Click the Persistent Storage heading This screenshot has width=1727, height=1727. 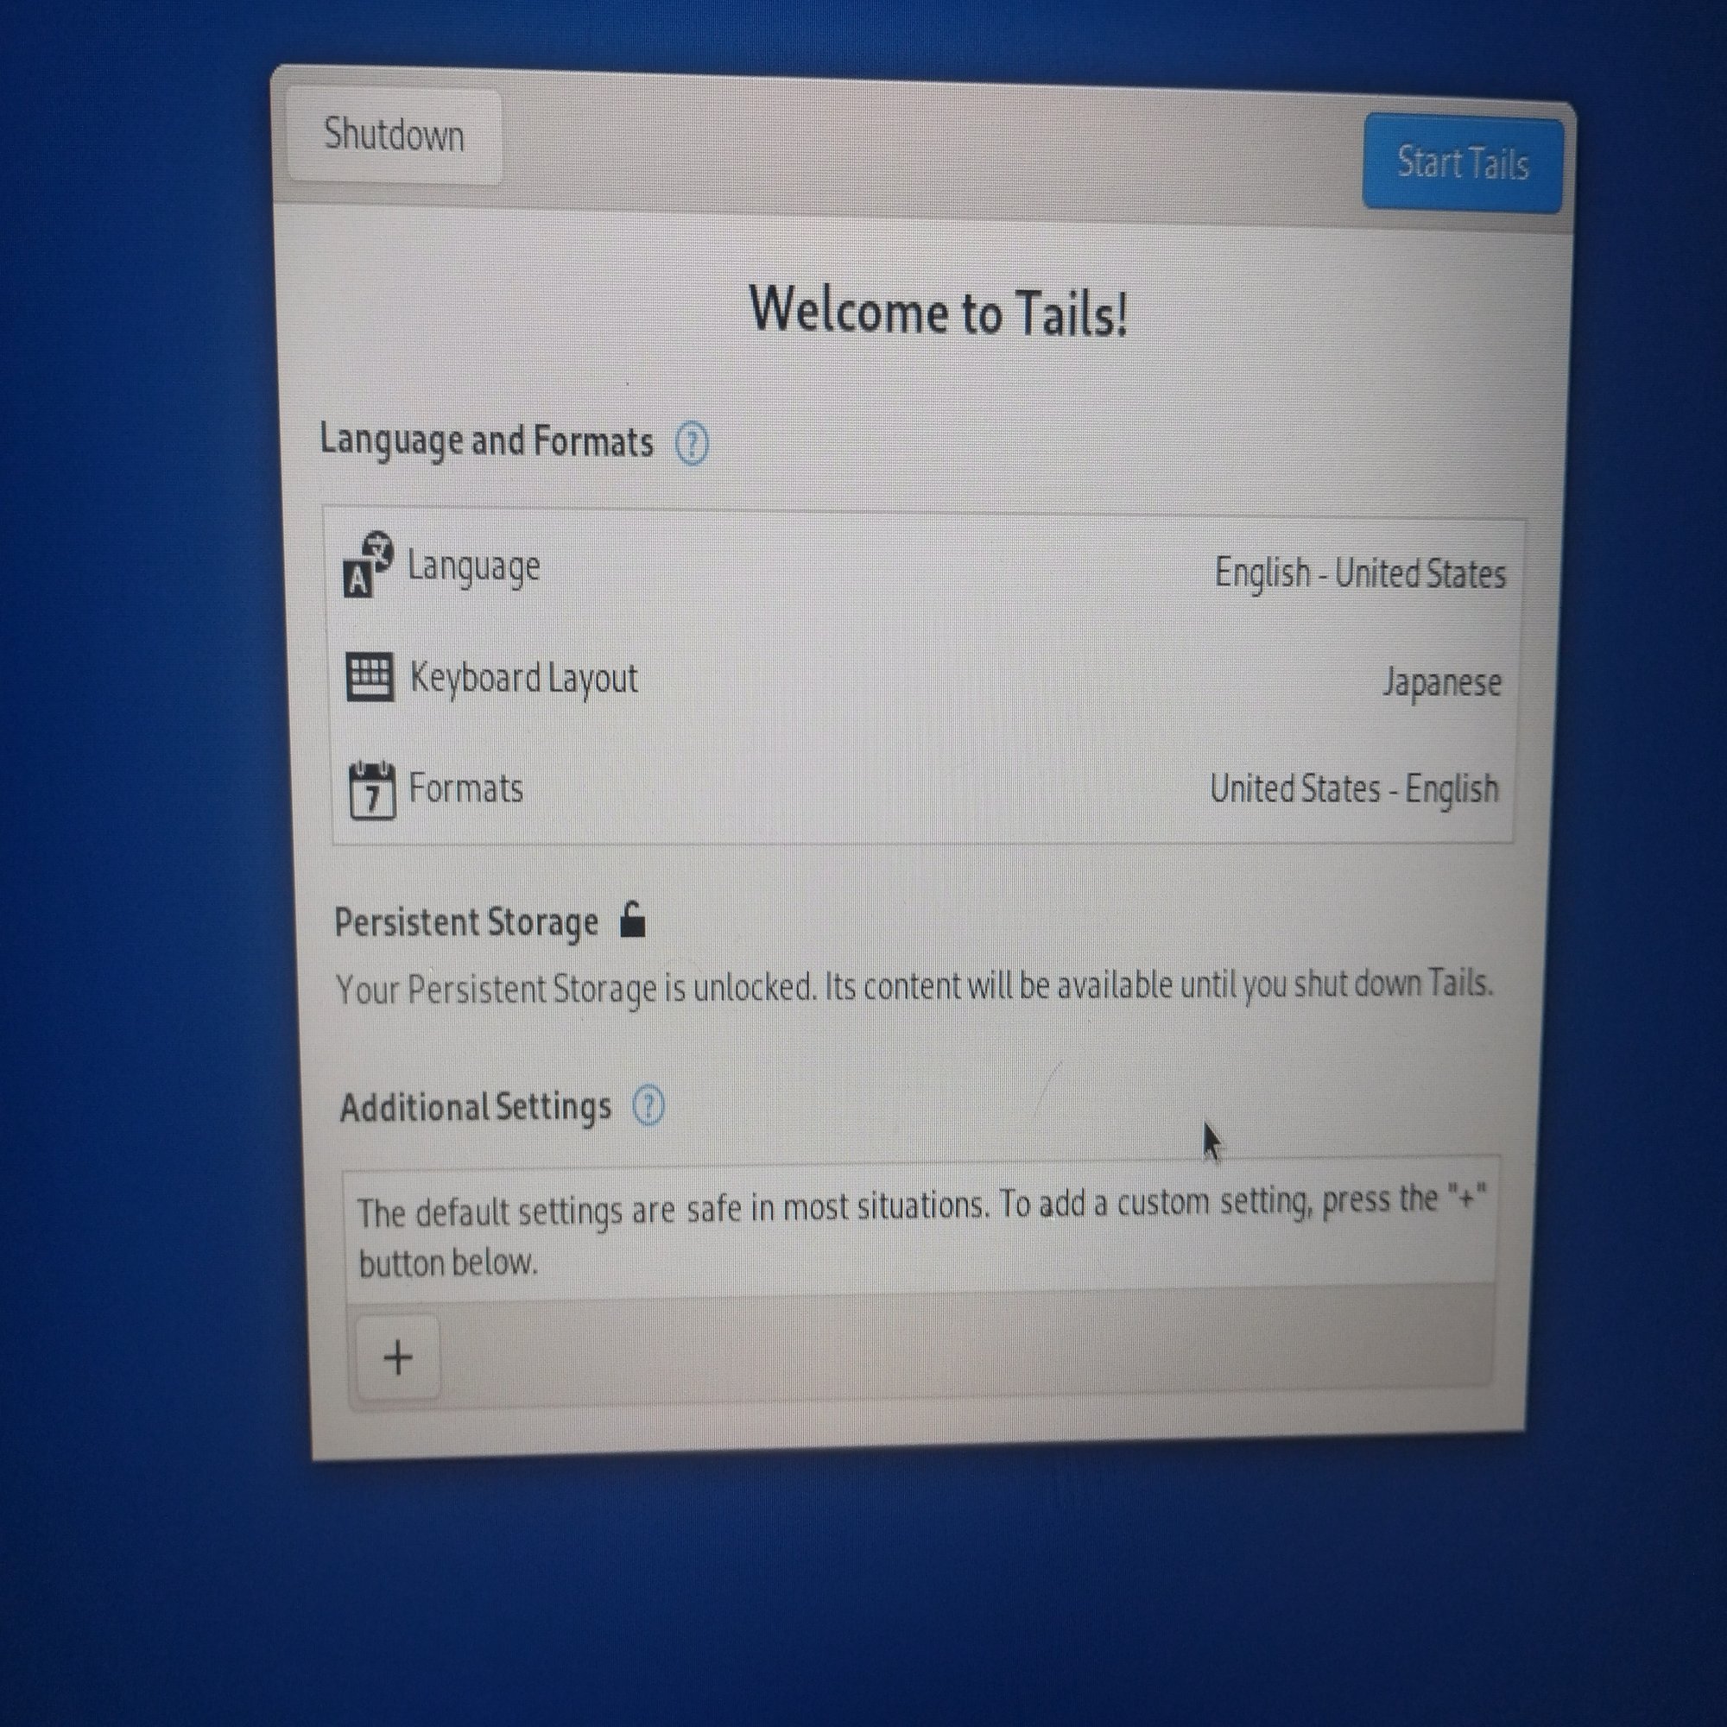(x=465, y=922)
